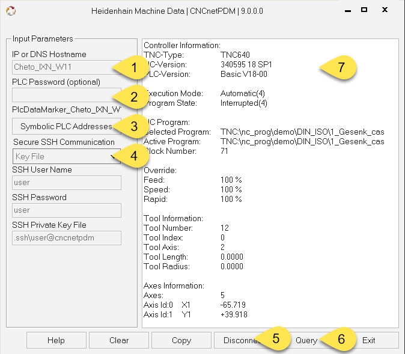
Task: Click the 'Controller Information:' heading
Action: (182, 46)
